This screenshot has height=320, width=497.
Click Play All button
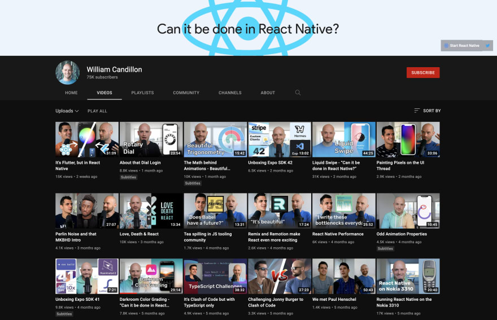[97, 111]
